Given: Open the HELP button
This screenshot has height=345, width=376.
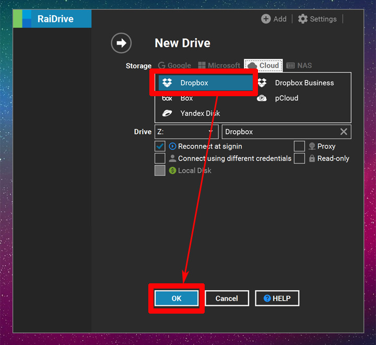Looking at the screenshot, I should pyautogui.click(x=277, y=298).
